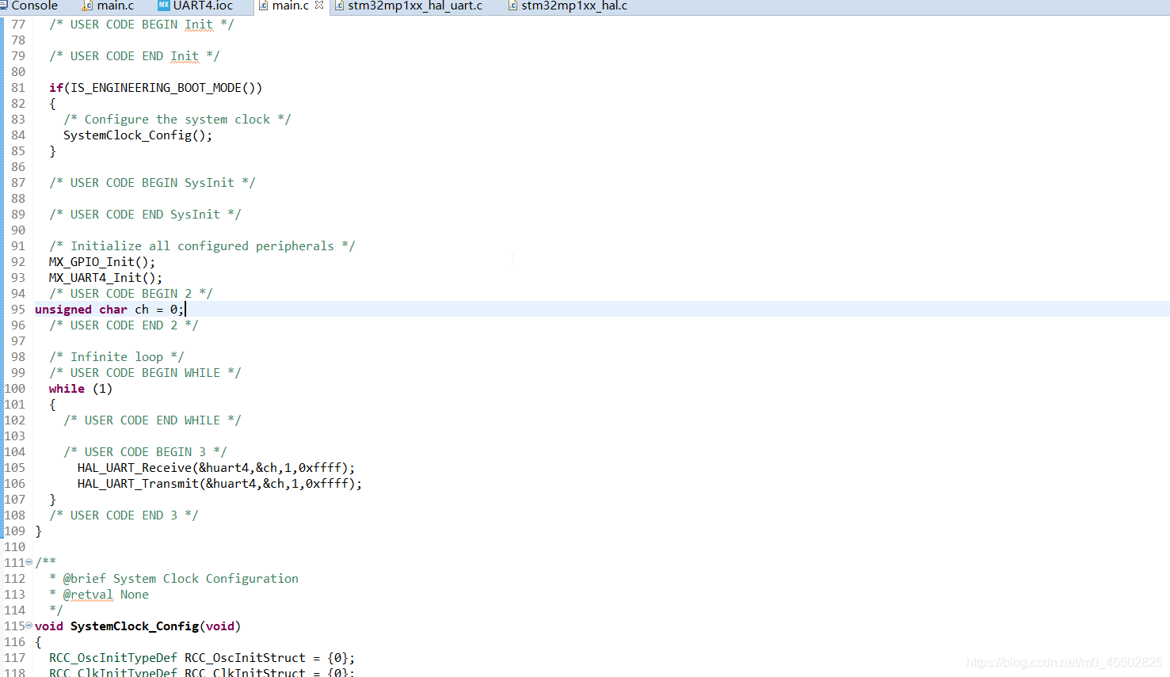Click the 'while (1)' statement

(81, 389)
